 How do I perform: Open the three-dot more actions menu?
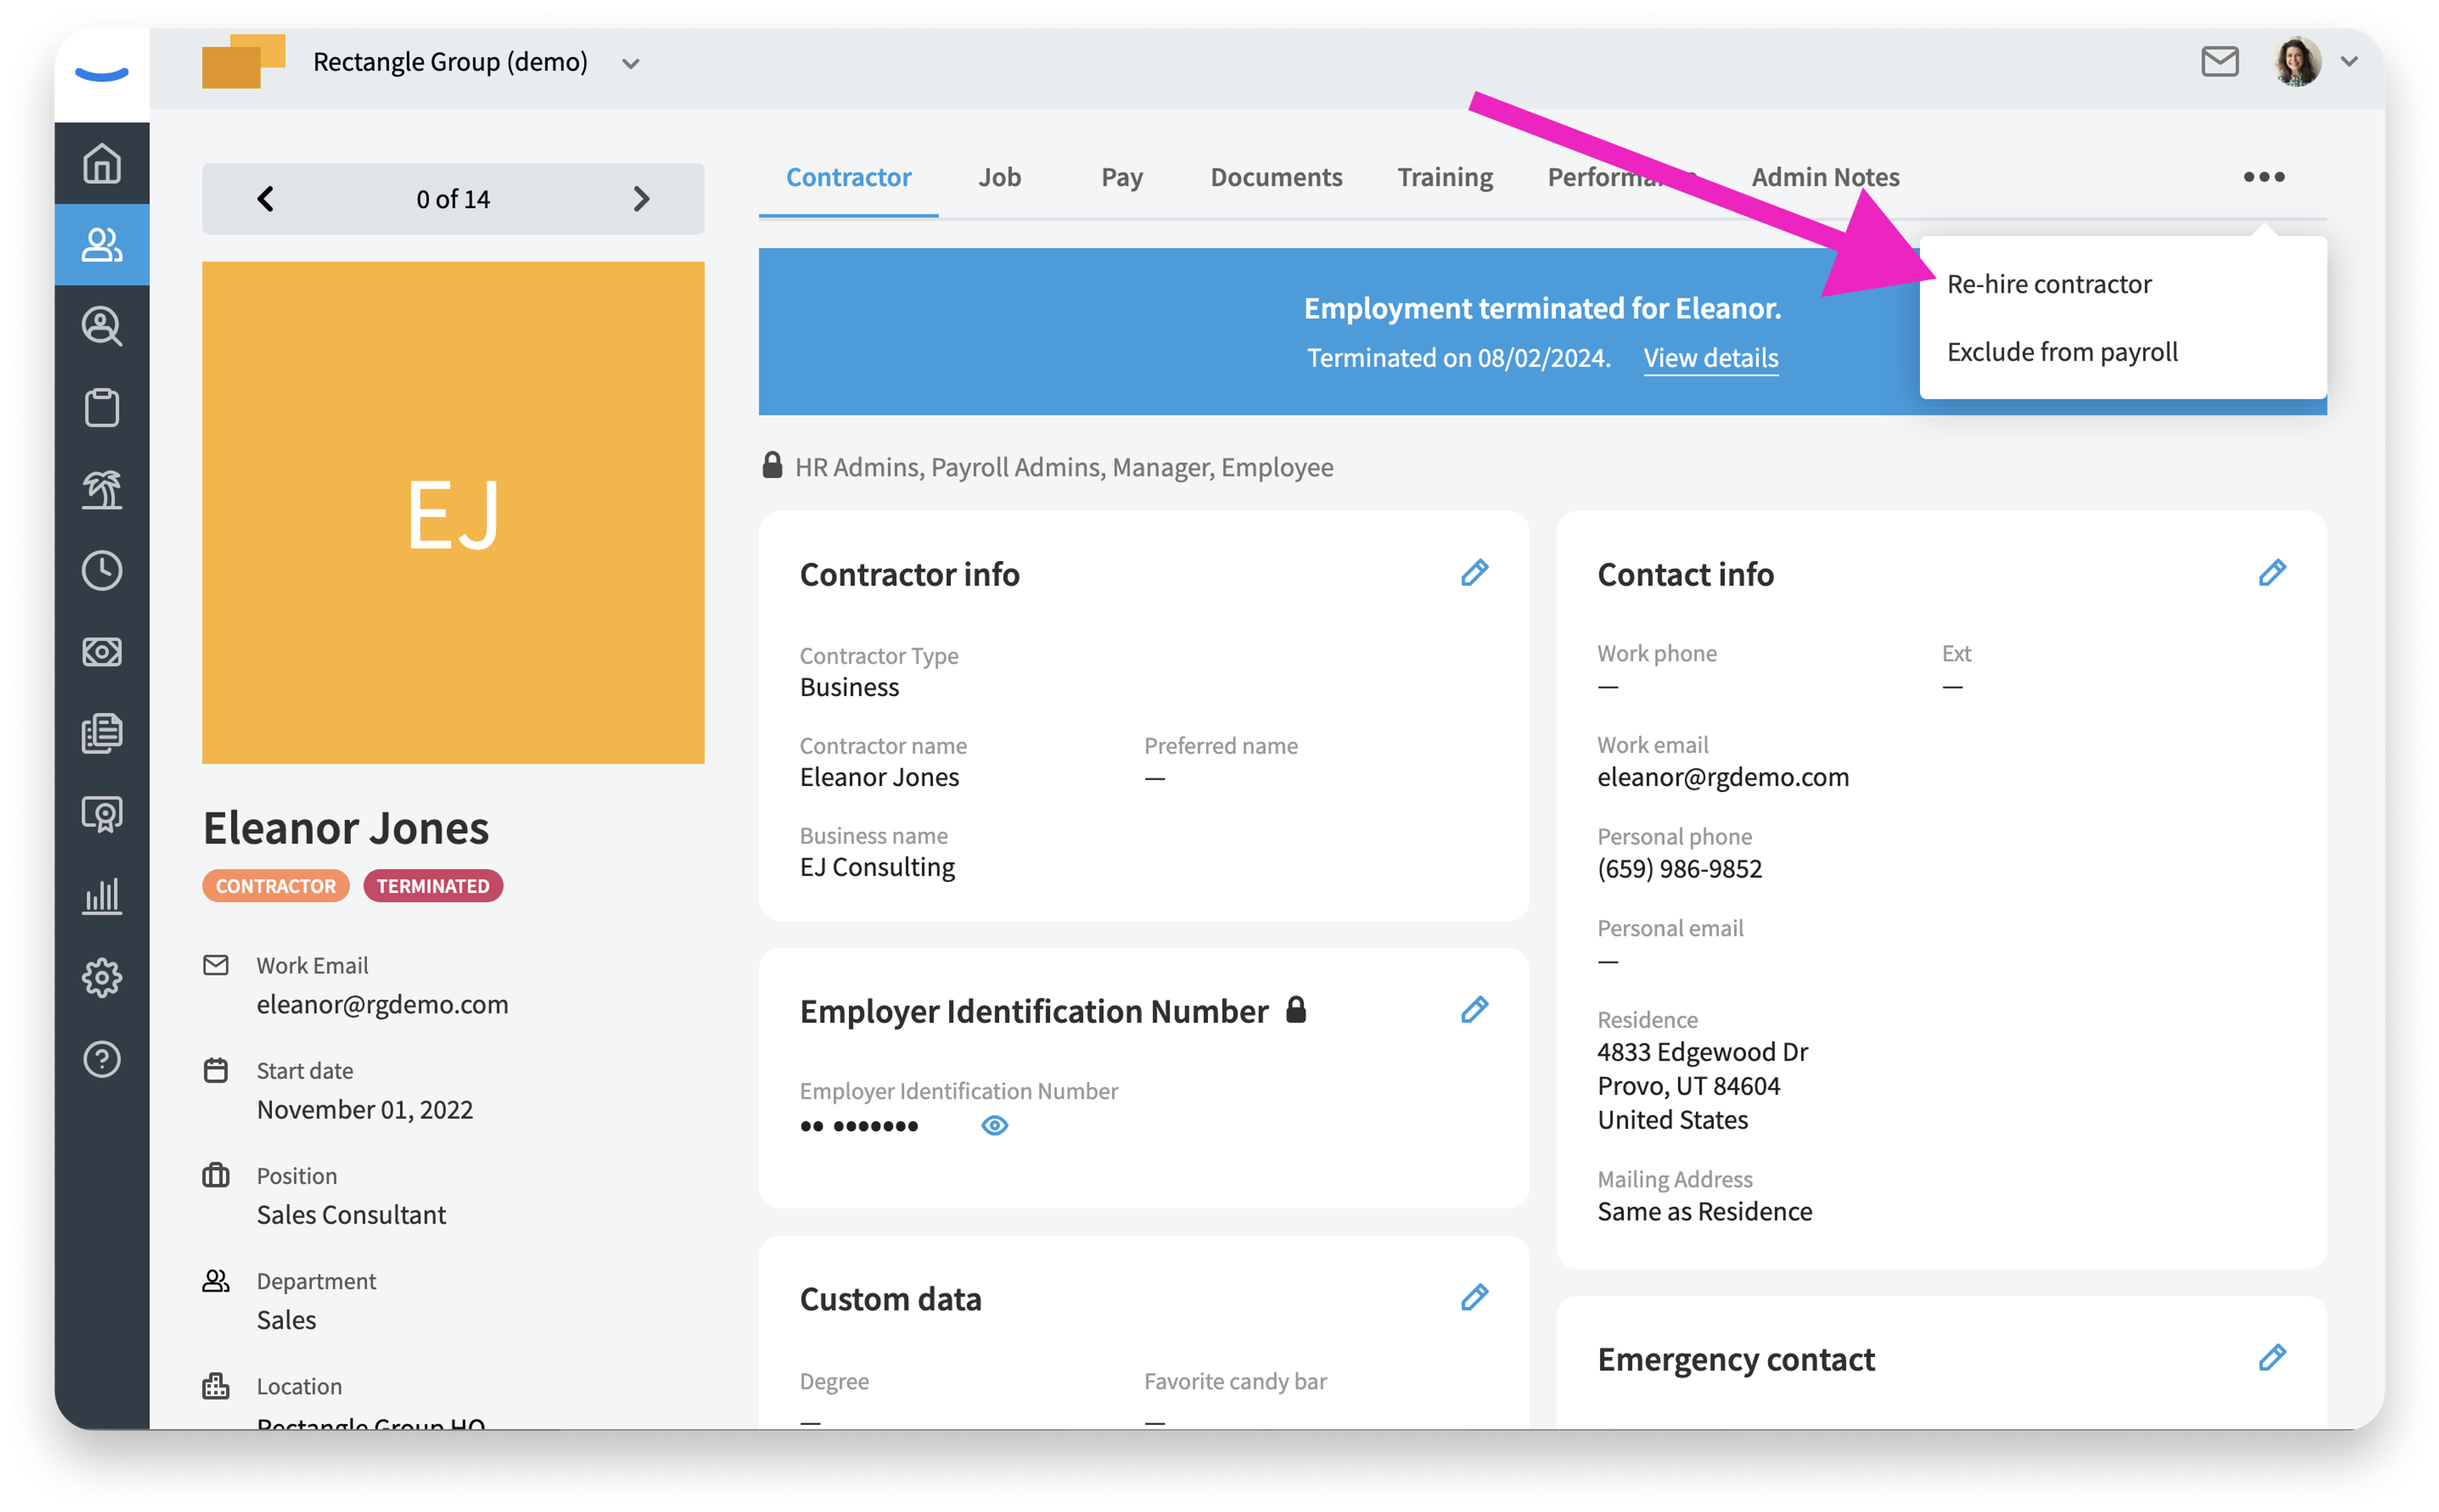pyautogui.click(x=2263, y=177)
